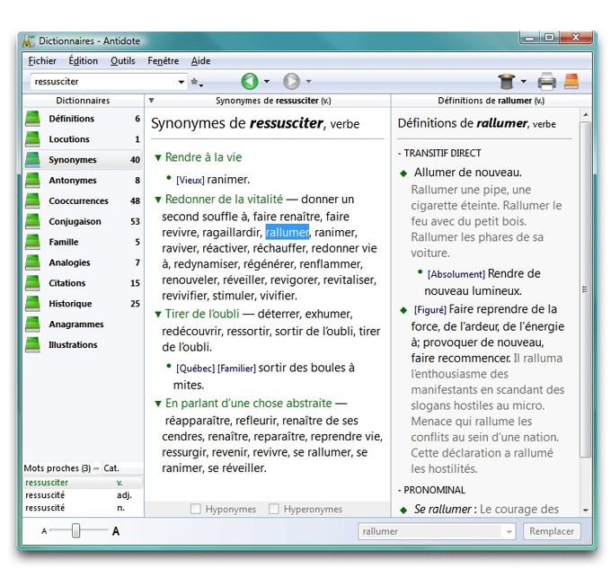Click the 'Mots proches (3)' header
The height and width of the screenshot is (578, 611).
pos(58,468)
